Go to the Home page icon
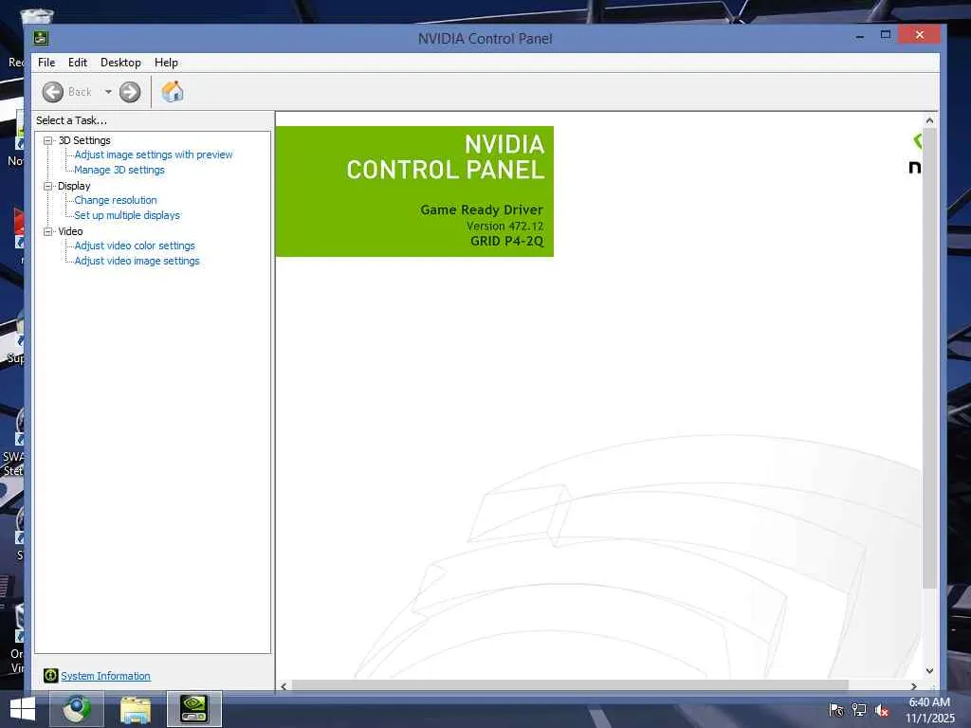971x728 pixels. click(173, 92)
